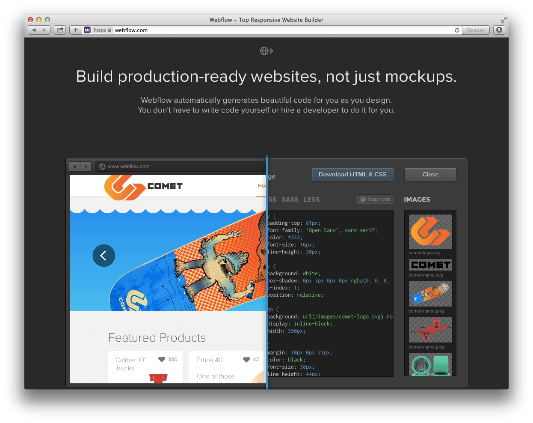533x423 pixels.
Task: Select the comet-name.svg thumbnail
Action: tap(430, 265)
